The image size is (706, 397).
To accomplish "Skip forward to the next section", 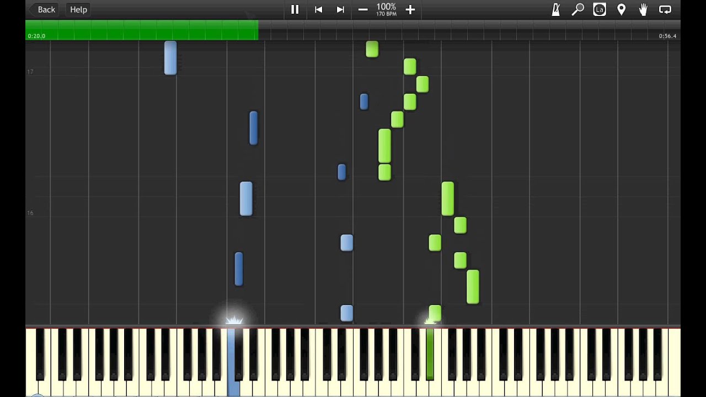I will click(340, 9).
